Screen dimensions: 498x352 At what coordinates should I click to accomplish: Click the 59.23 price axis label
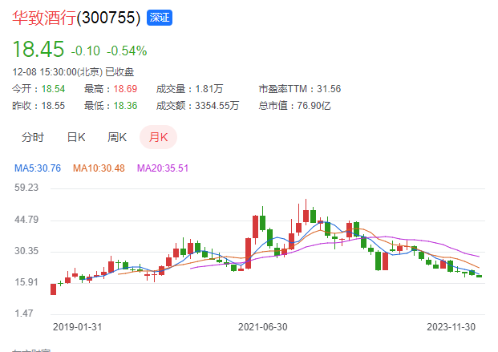click(26, 188)
